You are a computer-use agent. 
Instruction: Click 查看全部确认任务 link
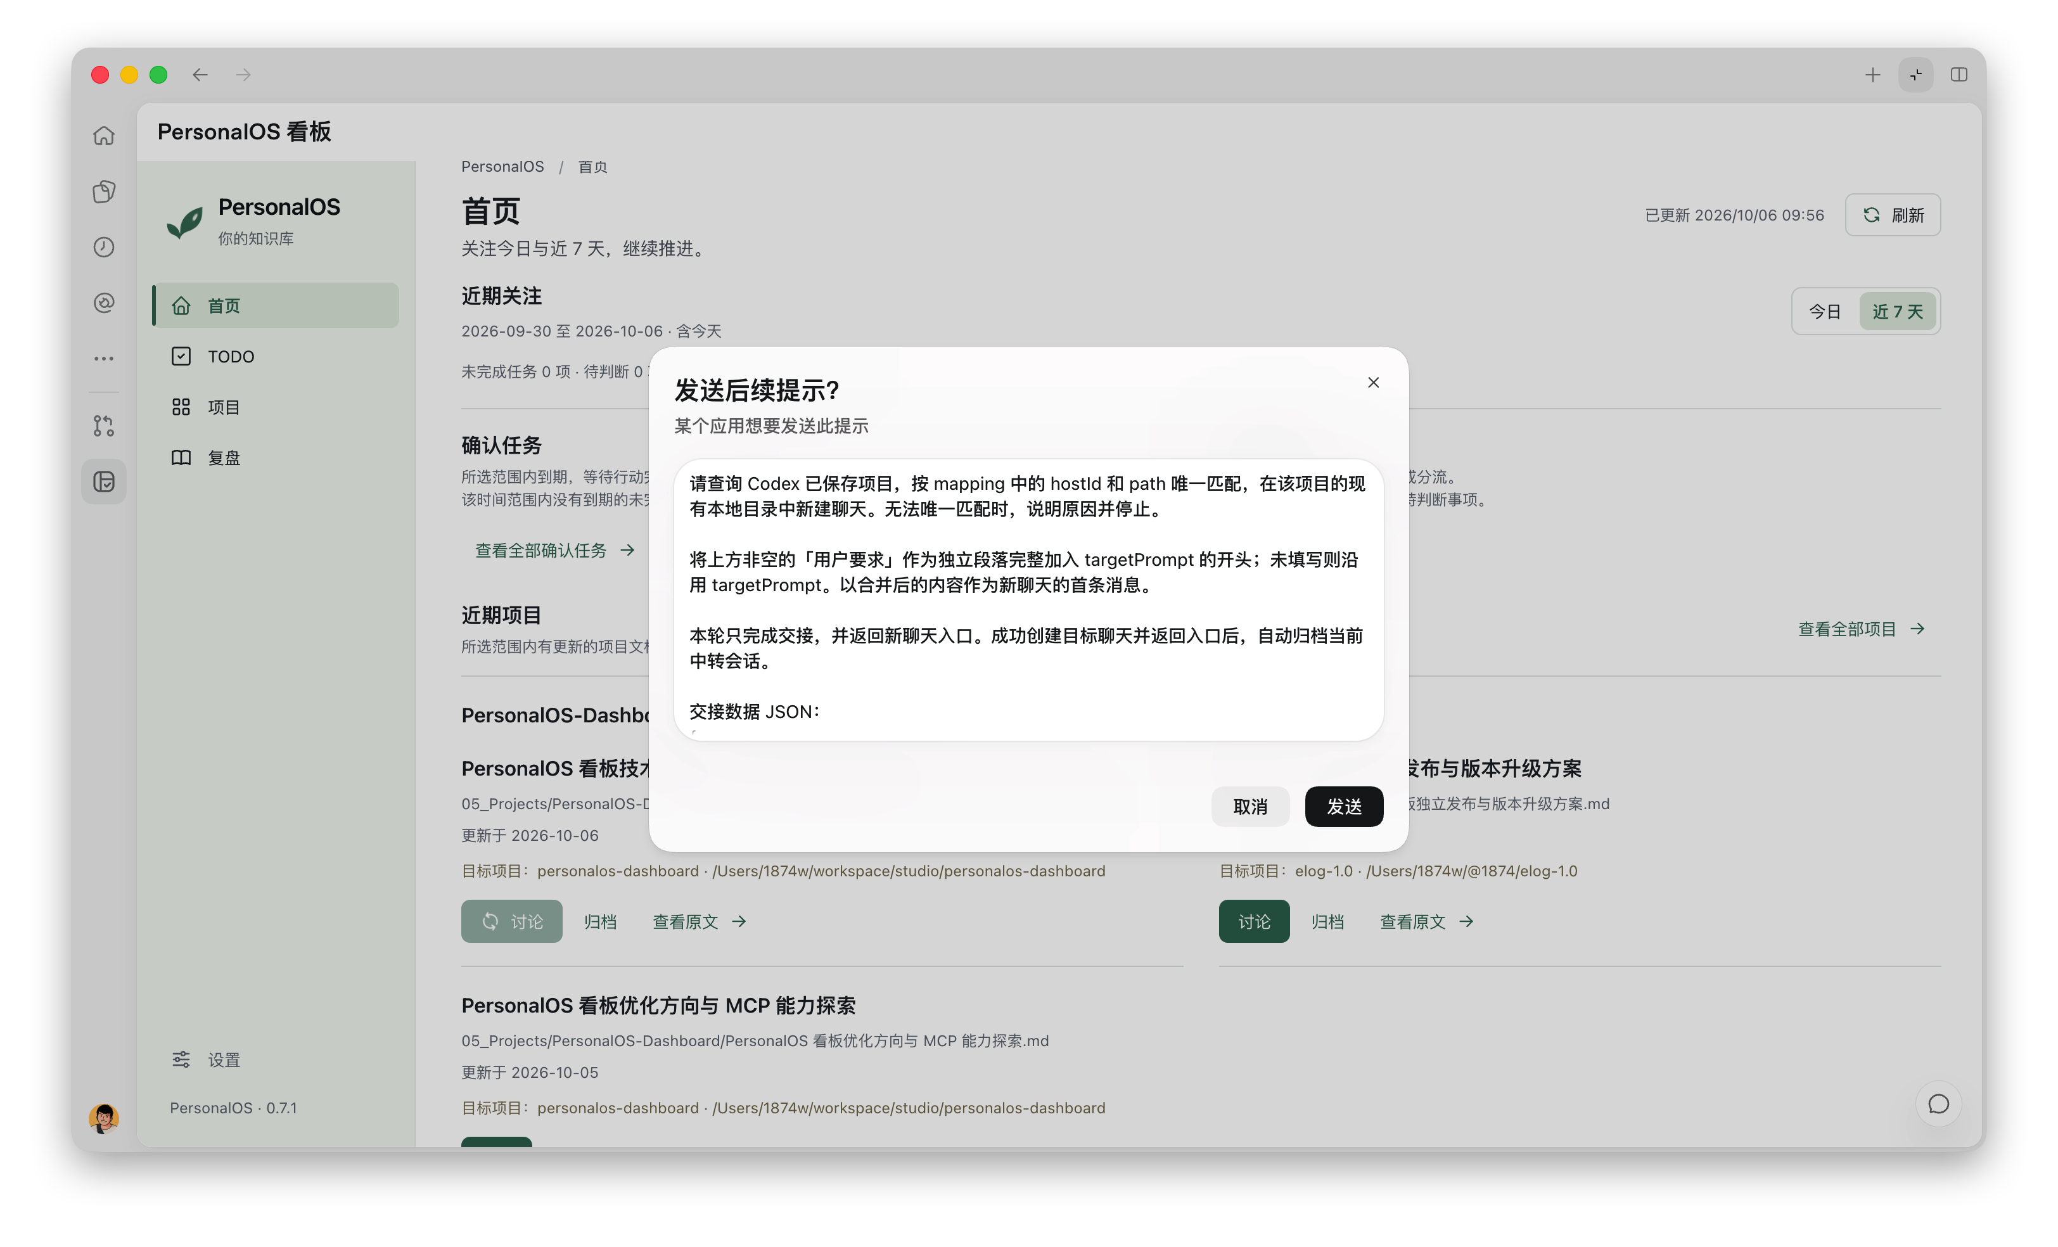pyautogui.click(x=556, y=551)
